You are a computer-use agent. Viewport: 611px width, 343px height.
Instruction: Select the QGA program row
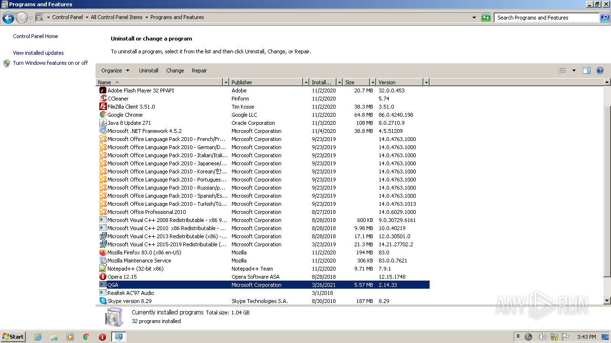[x=263, y=285]
